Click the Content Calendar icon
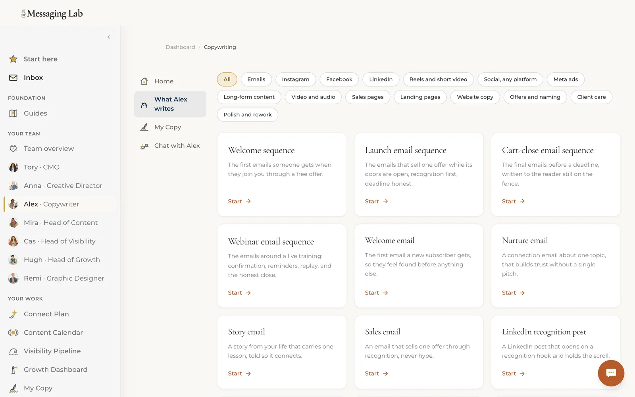 [x=13, y=333]
